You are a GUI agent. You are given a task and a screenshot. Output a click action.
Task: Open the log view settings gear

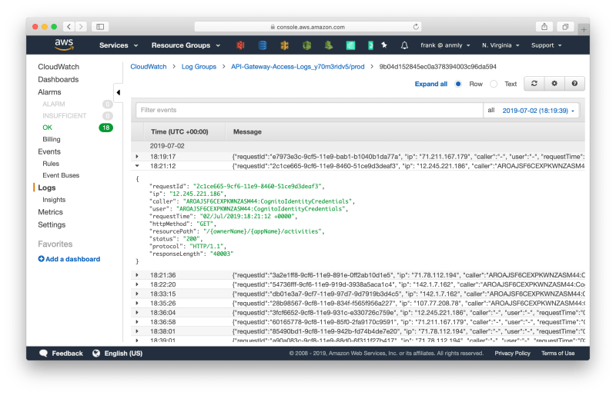pos(554,84)
